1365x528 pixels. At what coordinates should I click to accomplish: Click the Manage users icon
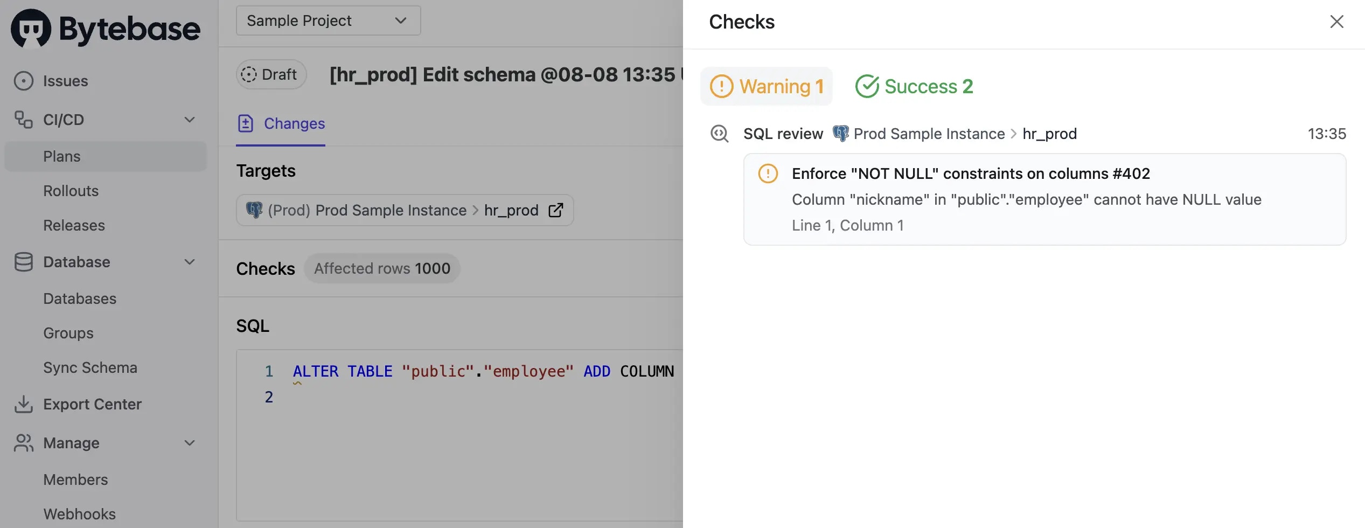pyautogui.click(x=24, y=443)
